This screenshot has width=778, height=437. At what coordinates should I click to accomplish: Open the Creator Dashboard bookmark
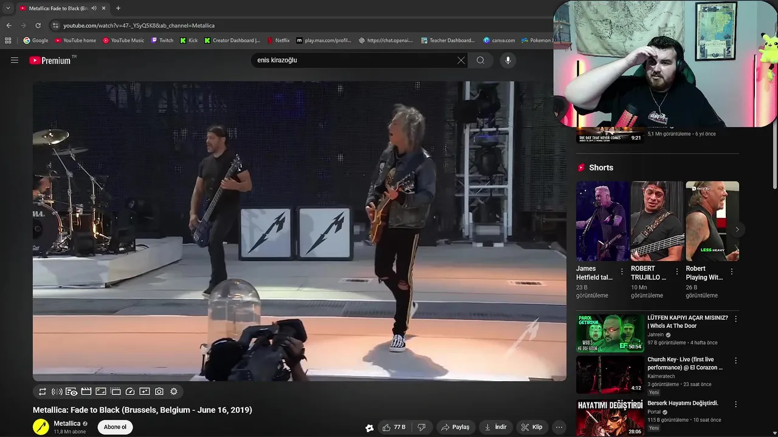[232, 41]
